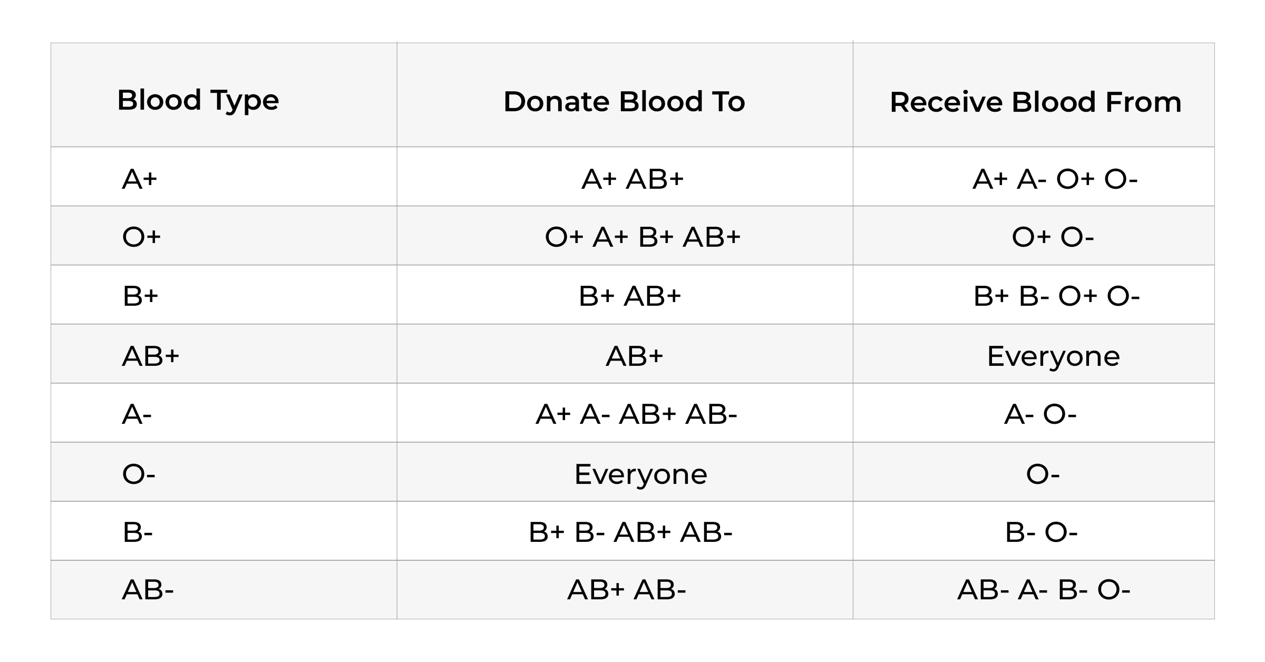Click the Blood Type column header
Viewport: 1265px width, 662px height.
pos(198,100)
